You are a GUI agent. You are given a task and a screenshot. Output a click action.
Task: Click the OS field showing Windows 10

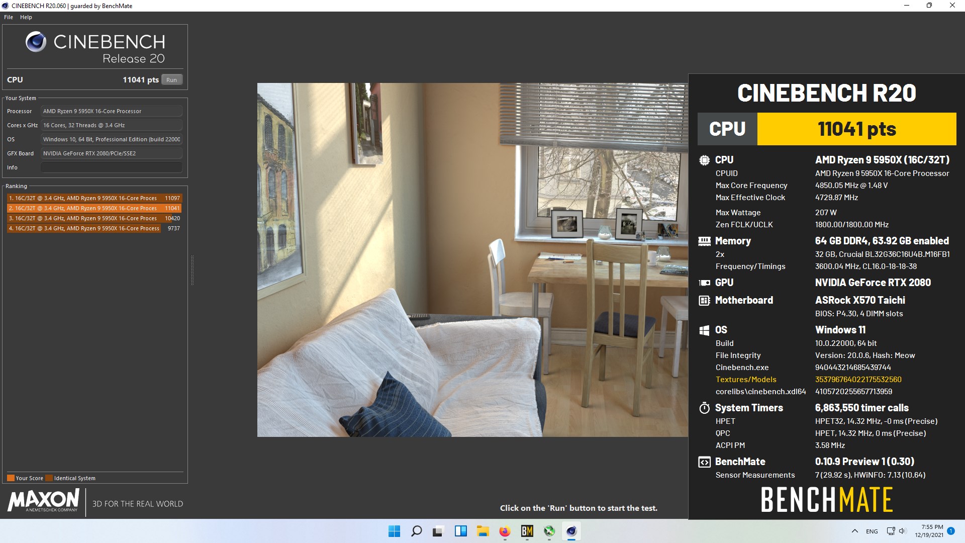112,139
